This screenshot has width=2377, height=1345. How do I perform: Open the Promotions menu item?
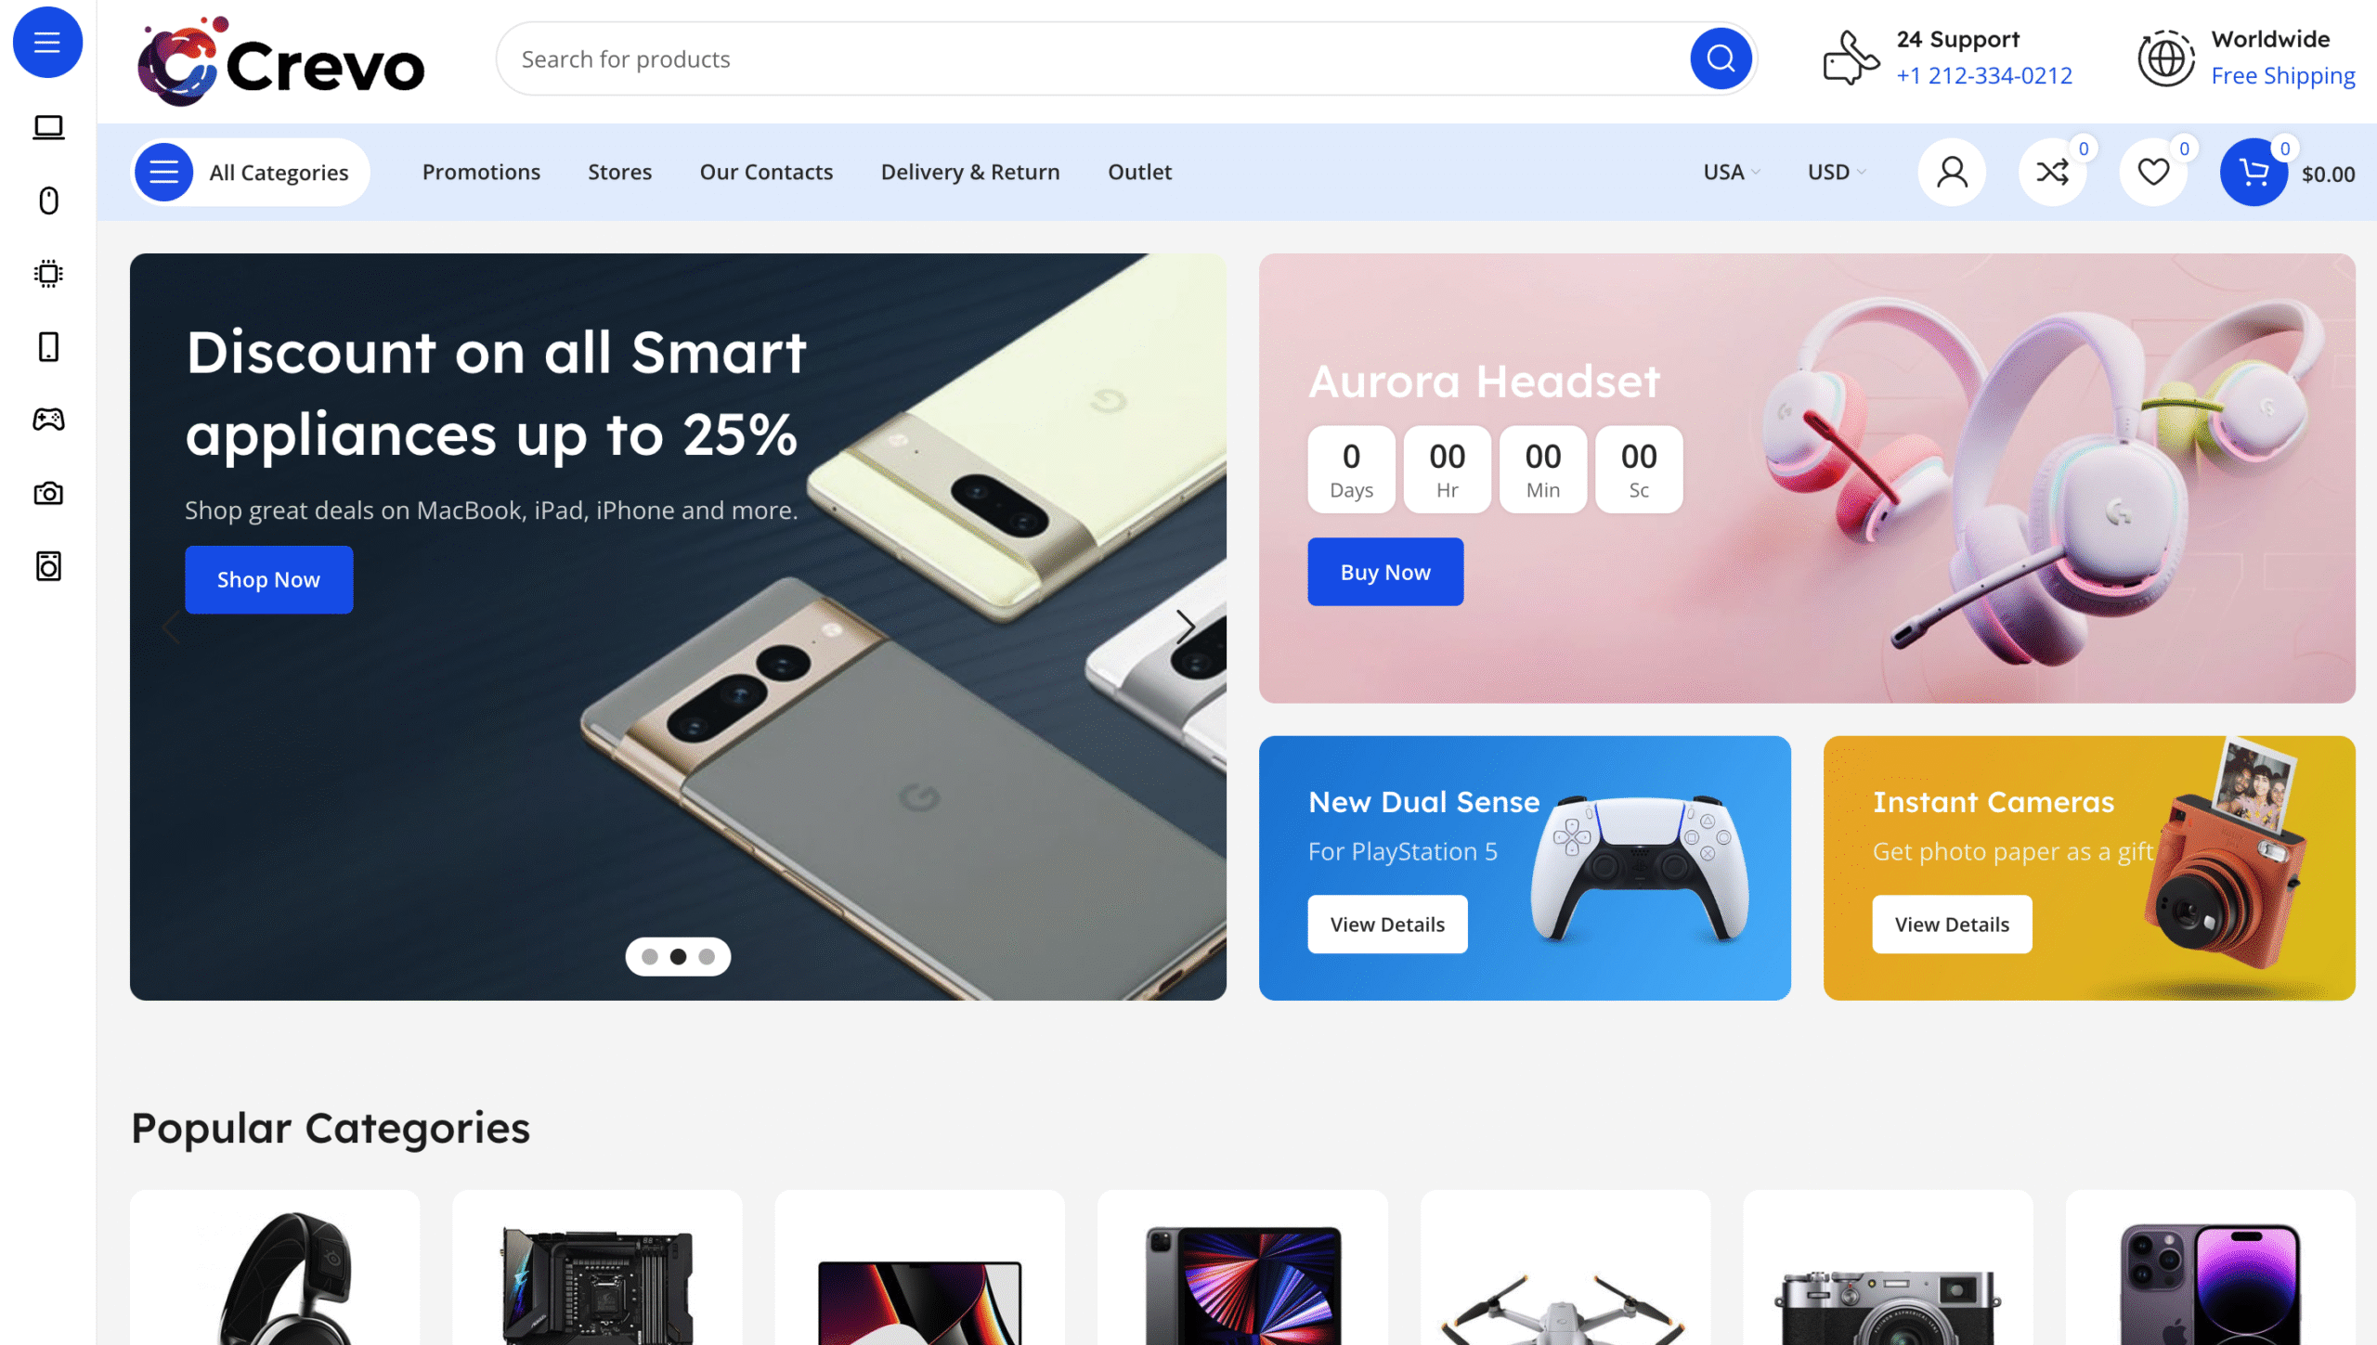481,172
